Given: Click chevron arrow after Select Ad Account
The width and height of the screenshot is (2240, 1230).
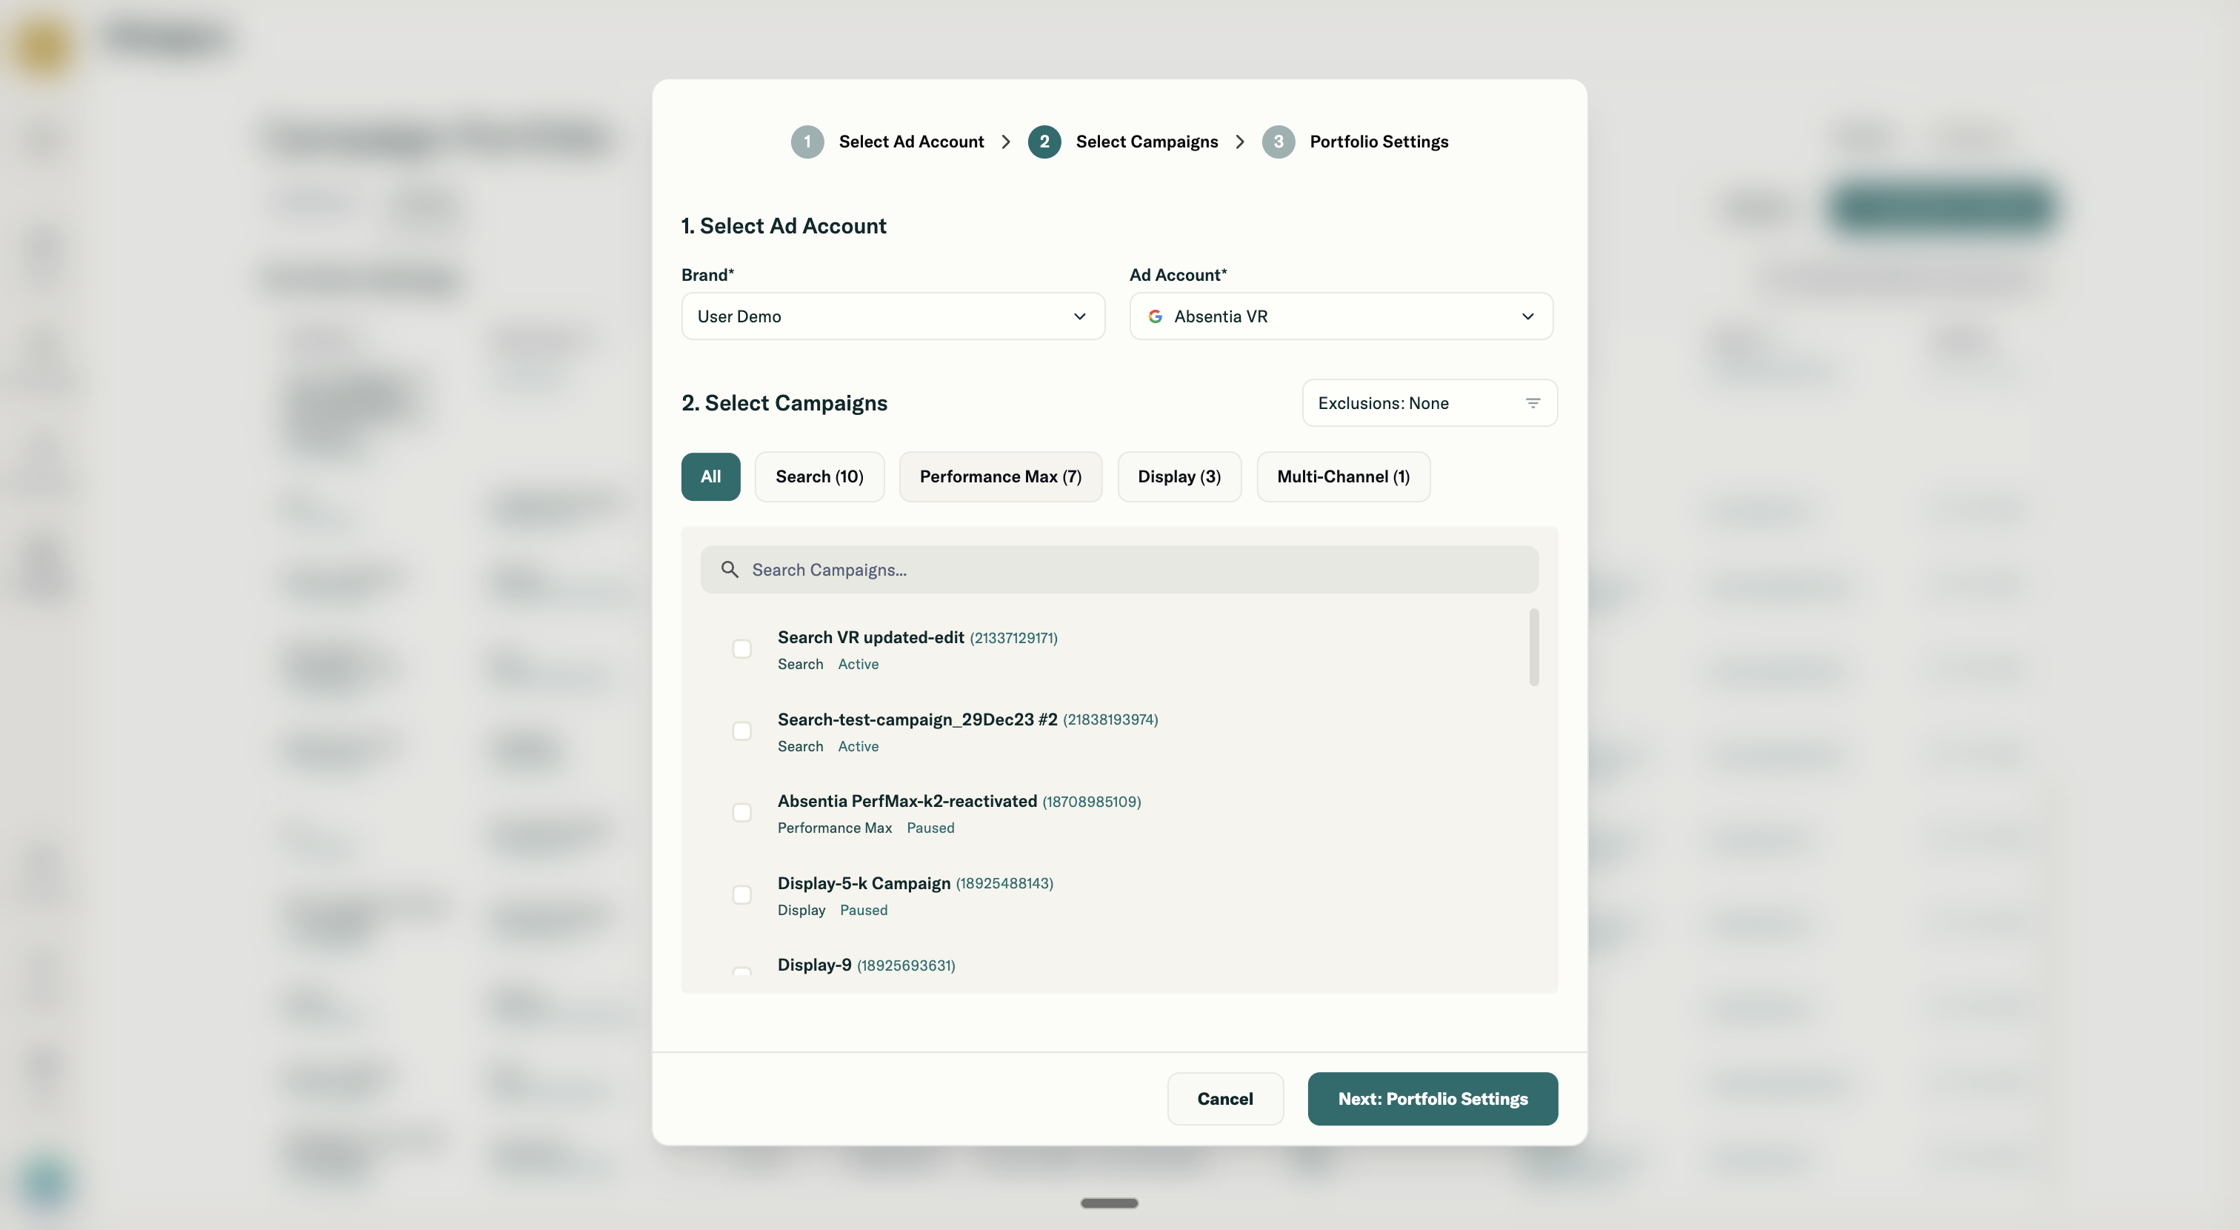Looking at the screenshot, I should (x=1006, y=142).
